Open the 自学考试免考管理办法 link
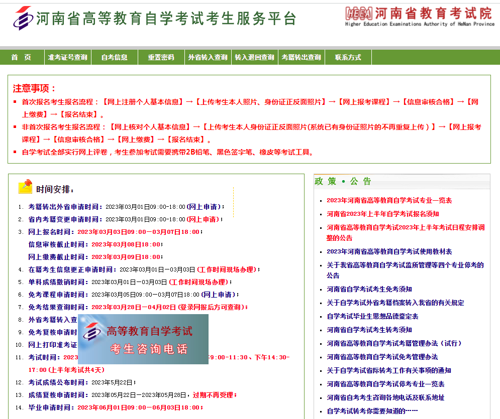Screen dimensions: 500x419 (x=382, y=357)
